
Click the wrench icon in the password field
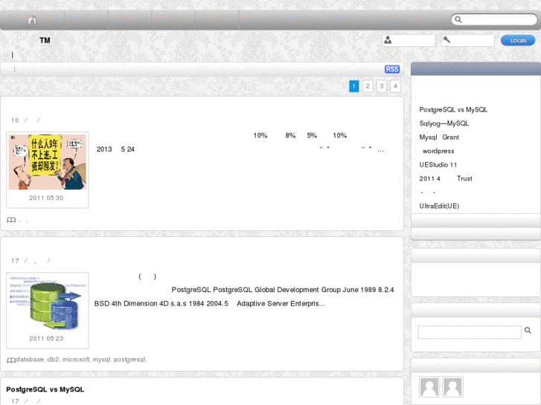[446, 40]
